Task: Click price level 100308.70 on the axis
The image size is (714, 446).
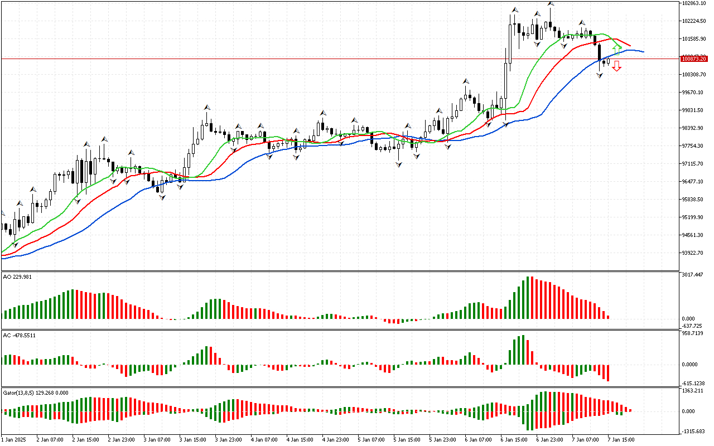Action: tap(694, 75)
